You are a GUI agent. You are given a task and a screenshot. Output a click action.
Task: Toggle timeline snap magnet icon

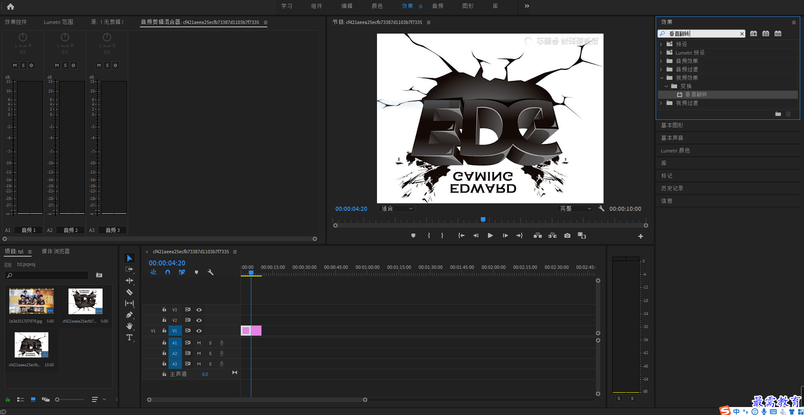[x=168, y=272]
